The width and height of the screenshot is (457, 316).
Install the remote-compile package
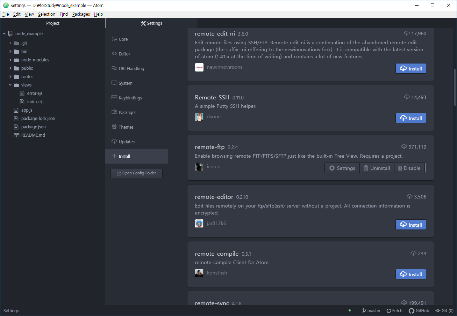point(411,274)
